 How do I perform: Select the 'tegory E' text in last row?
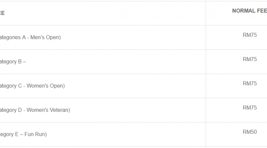9,134
